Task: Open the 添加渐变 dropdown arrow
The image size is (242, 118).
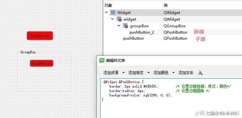Action: (x=148, y=73)
